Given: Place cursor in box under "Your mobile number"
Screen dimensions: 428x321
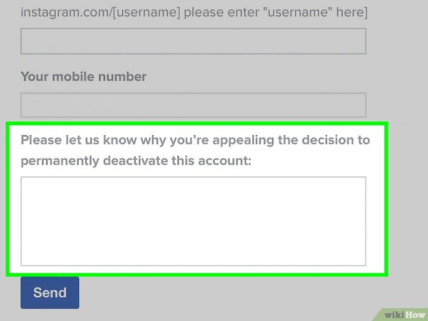Looking at the screenshot, I should 193,105.
